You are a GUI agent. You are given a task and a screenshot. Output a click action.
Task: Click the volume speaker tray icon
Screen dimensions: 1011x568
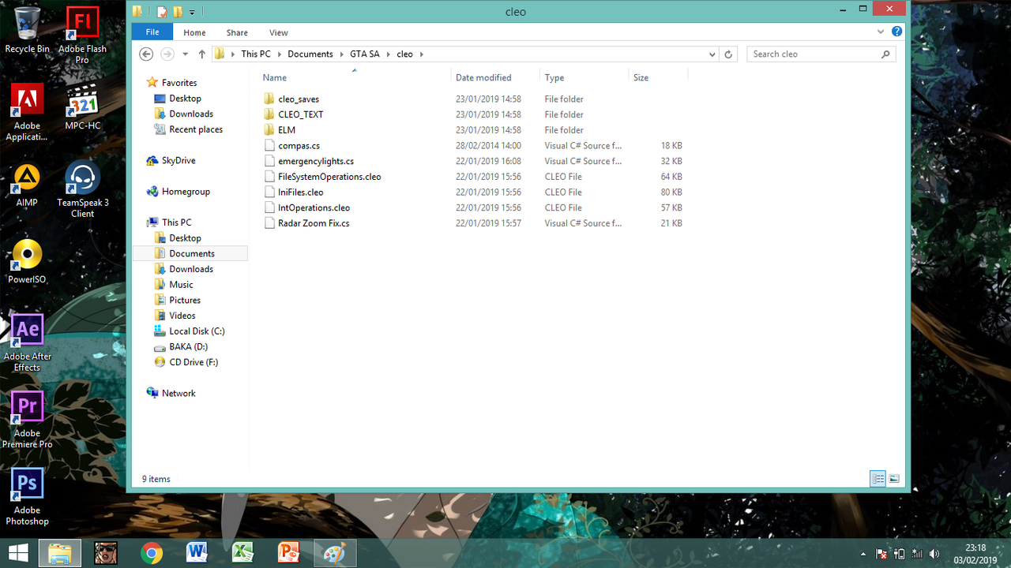click(x=934, y=554)
